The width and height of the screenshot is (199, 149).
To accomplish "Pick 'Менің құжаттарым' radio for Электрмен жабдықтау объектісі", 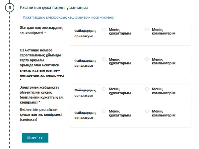I will pyautogui.click(x=104, y=89).
